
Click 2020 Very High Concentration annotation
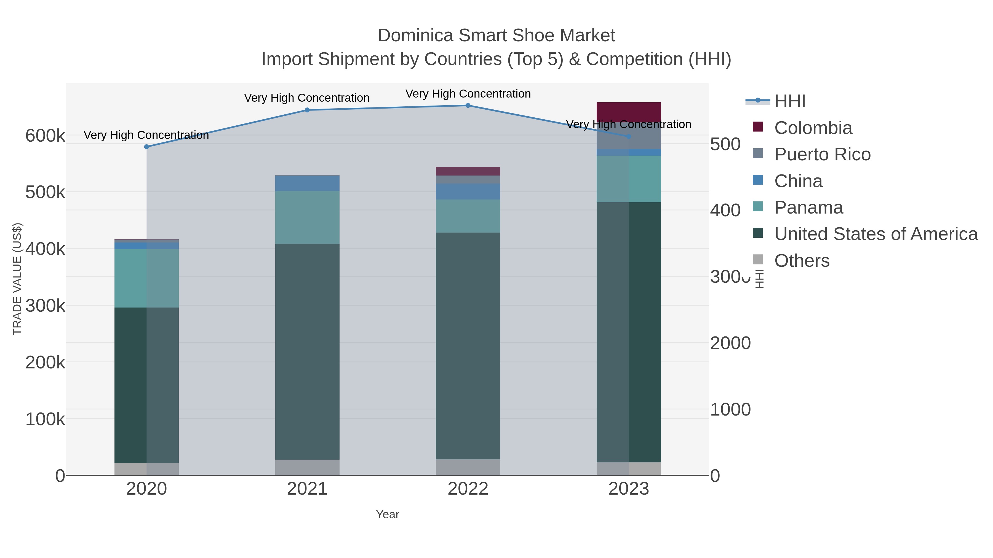point(146,135)
